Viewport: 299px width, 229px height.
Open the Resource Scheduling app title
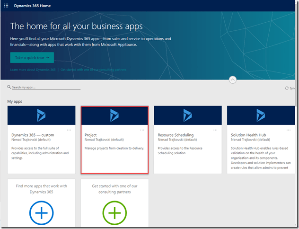176,135
